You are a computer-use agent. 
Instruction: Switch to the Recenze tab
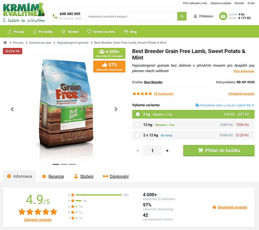[x=53, y=177]
